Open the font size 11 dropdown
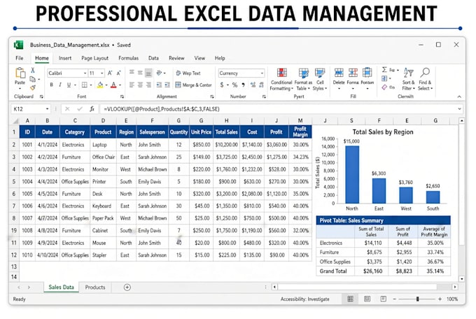476x319 pixels. point(101,73)
